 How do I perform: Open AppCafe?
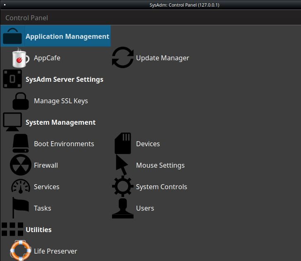coord(47,58)
